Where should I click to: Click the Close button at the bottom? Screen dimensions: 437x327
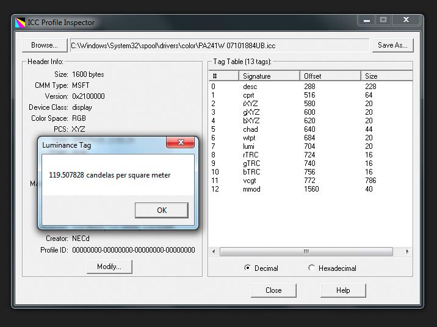pos(273,290)
